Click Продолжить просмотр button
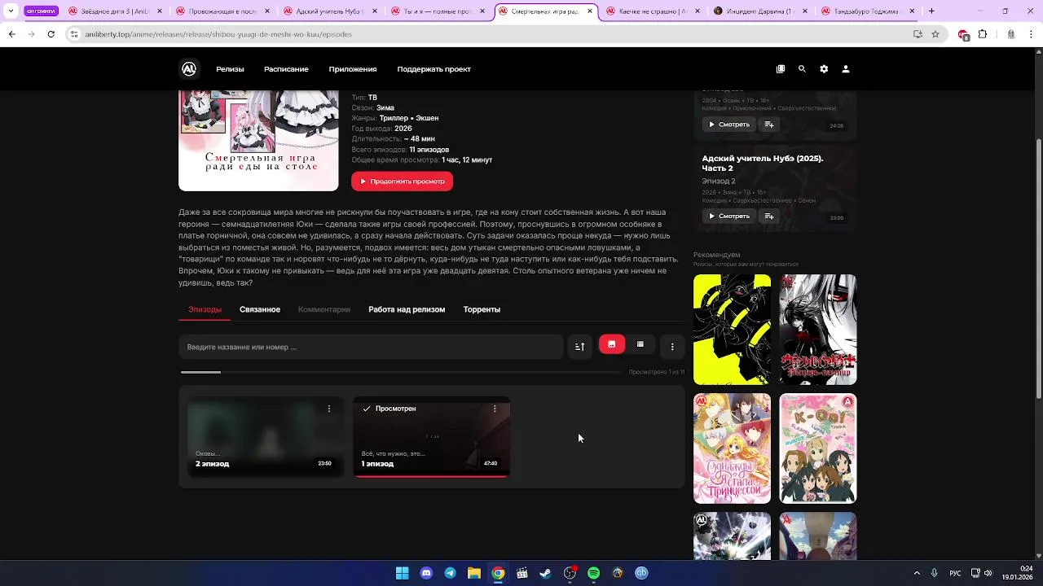The width and height of the screenshot is (1043, 586). coord(402,181)
